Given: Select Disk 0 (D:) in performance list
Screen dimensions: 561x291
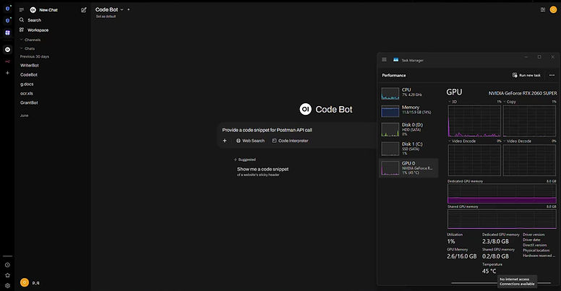Looking at the screenshot, I should pos(408,129).
